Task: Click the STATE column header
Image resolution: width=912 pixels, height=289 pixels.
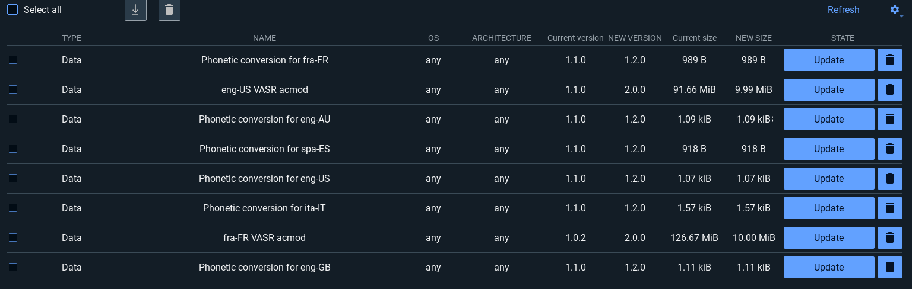Action: 843,38
